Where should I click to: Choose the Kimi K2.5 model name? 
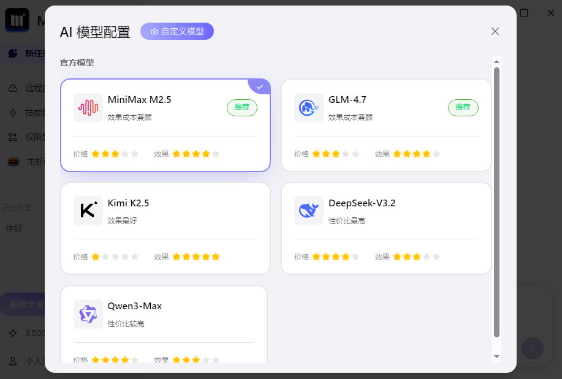click(128, 203)
